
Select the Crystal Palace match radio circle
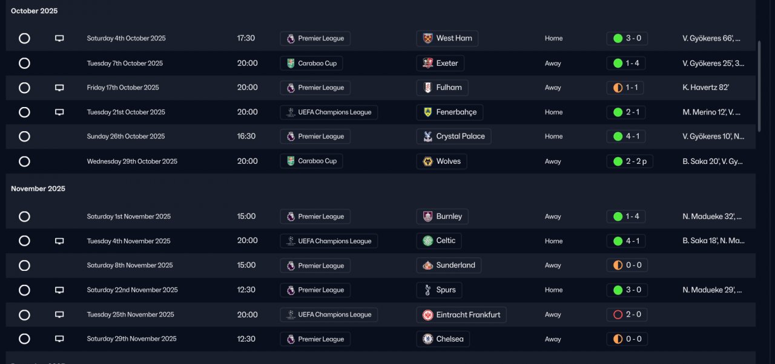pos(24,137)
